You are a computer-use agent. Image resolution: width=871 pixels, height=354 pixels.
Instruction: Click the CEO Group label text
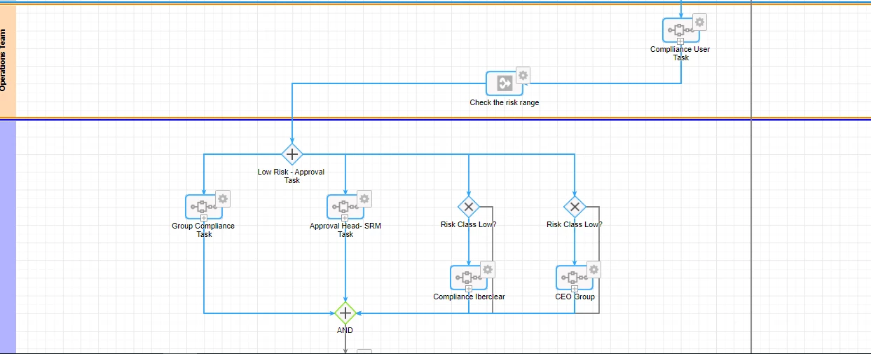(x=575, y=297)
